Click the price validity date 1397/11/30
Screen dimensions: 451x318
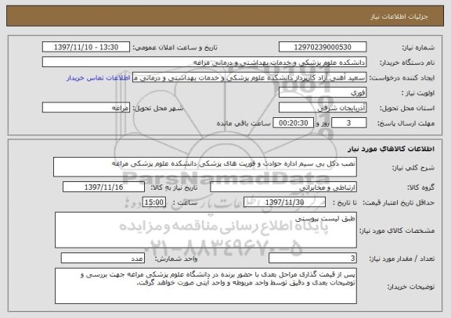(284, 202)
